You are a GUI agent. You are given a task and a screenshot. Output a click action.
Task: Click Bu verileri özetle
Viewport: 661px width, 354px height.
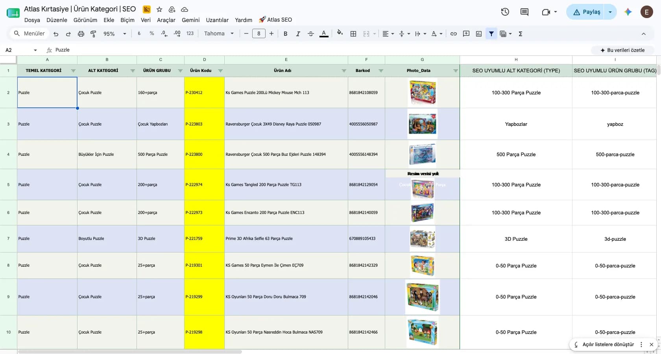pos(622,50)
